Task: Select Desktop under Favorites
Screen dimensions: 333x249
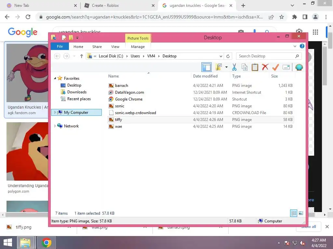Action: [74, 85]
